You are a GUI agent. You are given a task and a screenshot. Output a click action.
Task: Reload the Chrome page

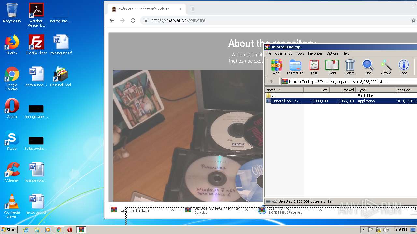(x=133, y=20)
